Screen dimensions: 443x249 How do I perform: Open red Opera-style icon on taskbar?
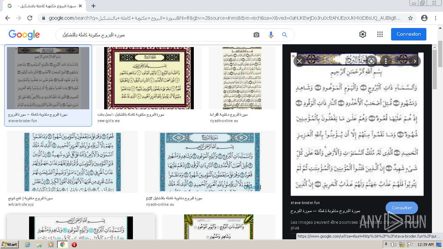tap(74, 245)
